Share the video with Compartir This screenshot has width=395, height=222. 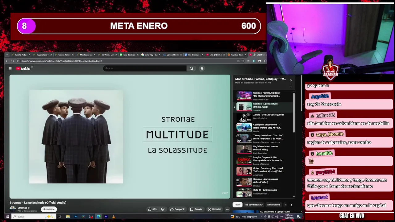(177, 209)
